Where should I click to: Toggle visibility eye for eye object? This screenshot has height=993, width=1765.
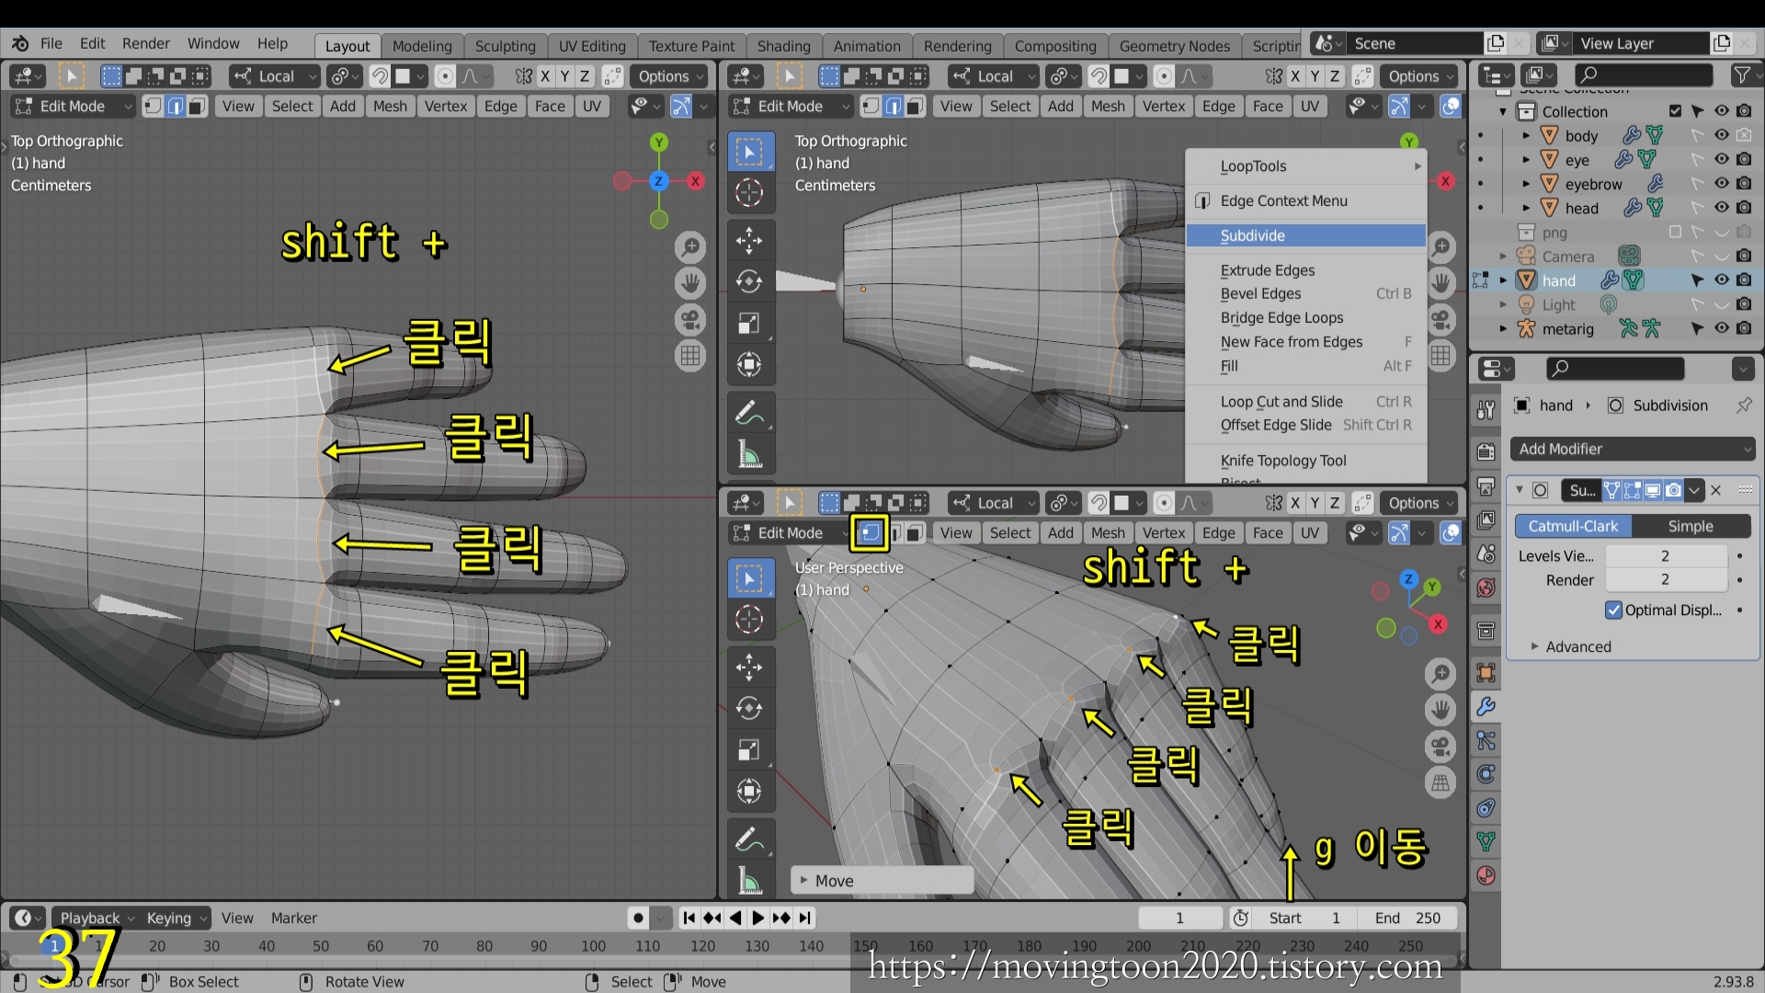[1721, 159]
